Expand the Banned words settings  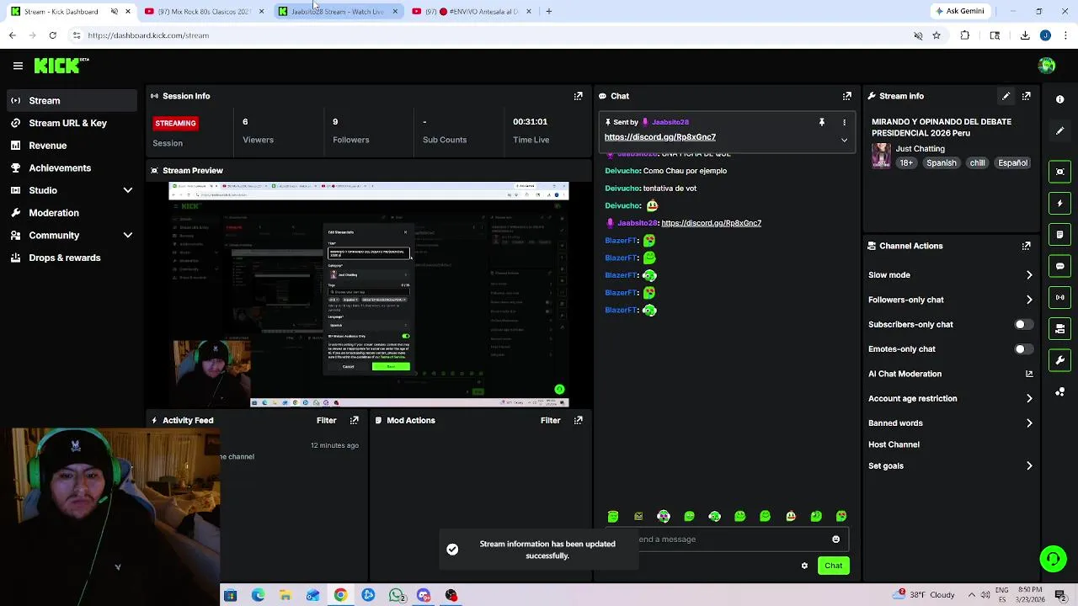(x=1029, y=423)
